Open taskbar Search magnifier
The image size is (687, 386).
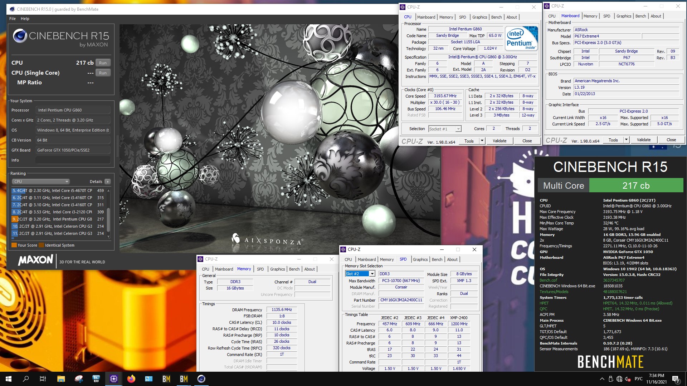pyautogui.click(x=26, y=379)
